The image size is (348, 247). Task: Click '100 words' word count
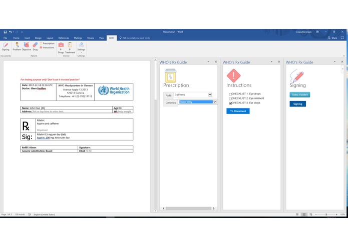click(20, 214)
